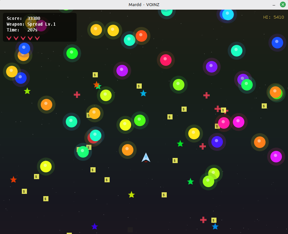The image size is (288, 234).
Task: Click the green star beside the indigo orb
Action: click(x=180, y=144)
